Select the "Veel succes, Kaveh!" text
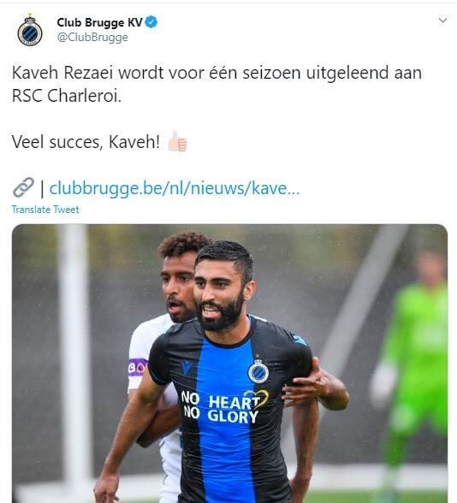Screen dimensions: 457x503 86,142
